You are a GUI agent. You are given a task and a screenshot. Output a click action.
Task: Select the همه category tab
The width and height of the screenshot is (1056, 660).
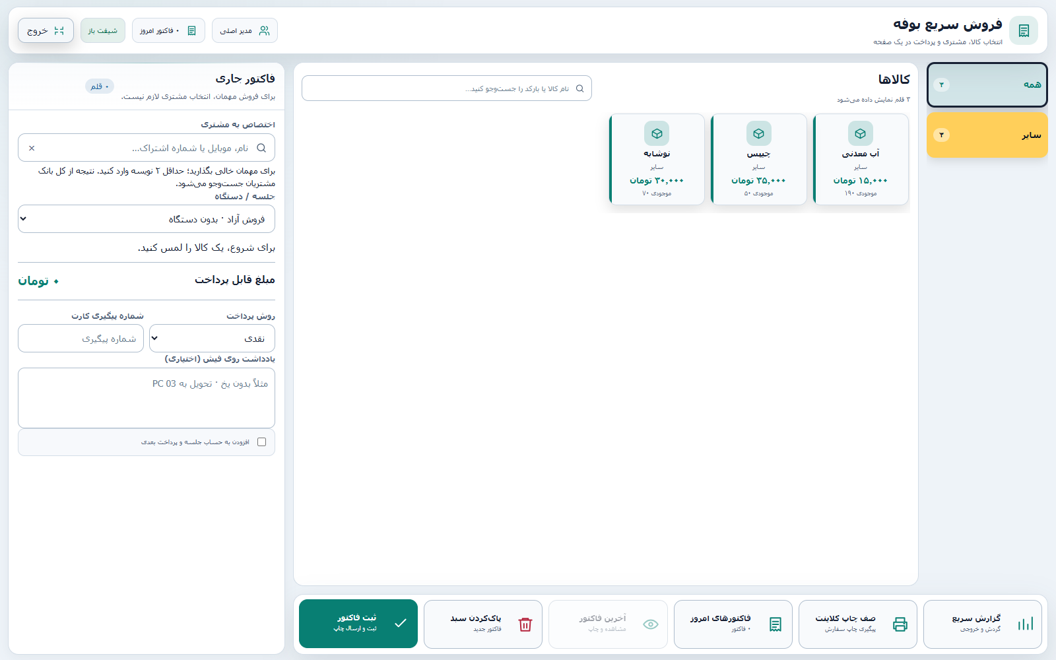987,84
